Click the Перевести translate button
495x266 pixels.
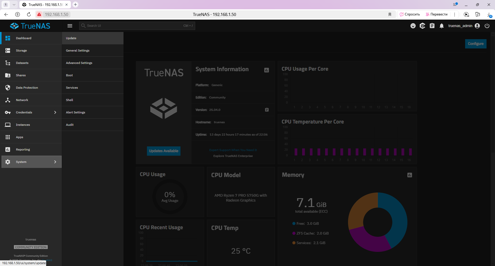(436, 14)
